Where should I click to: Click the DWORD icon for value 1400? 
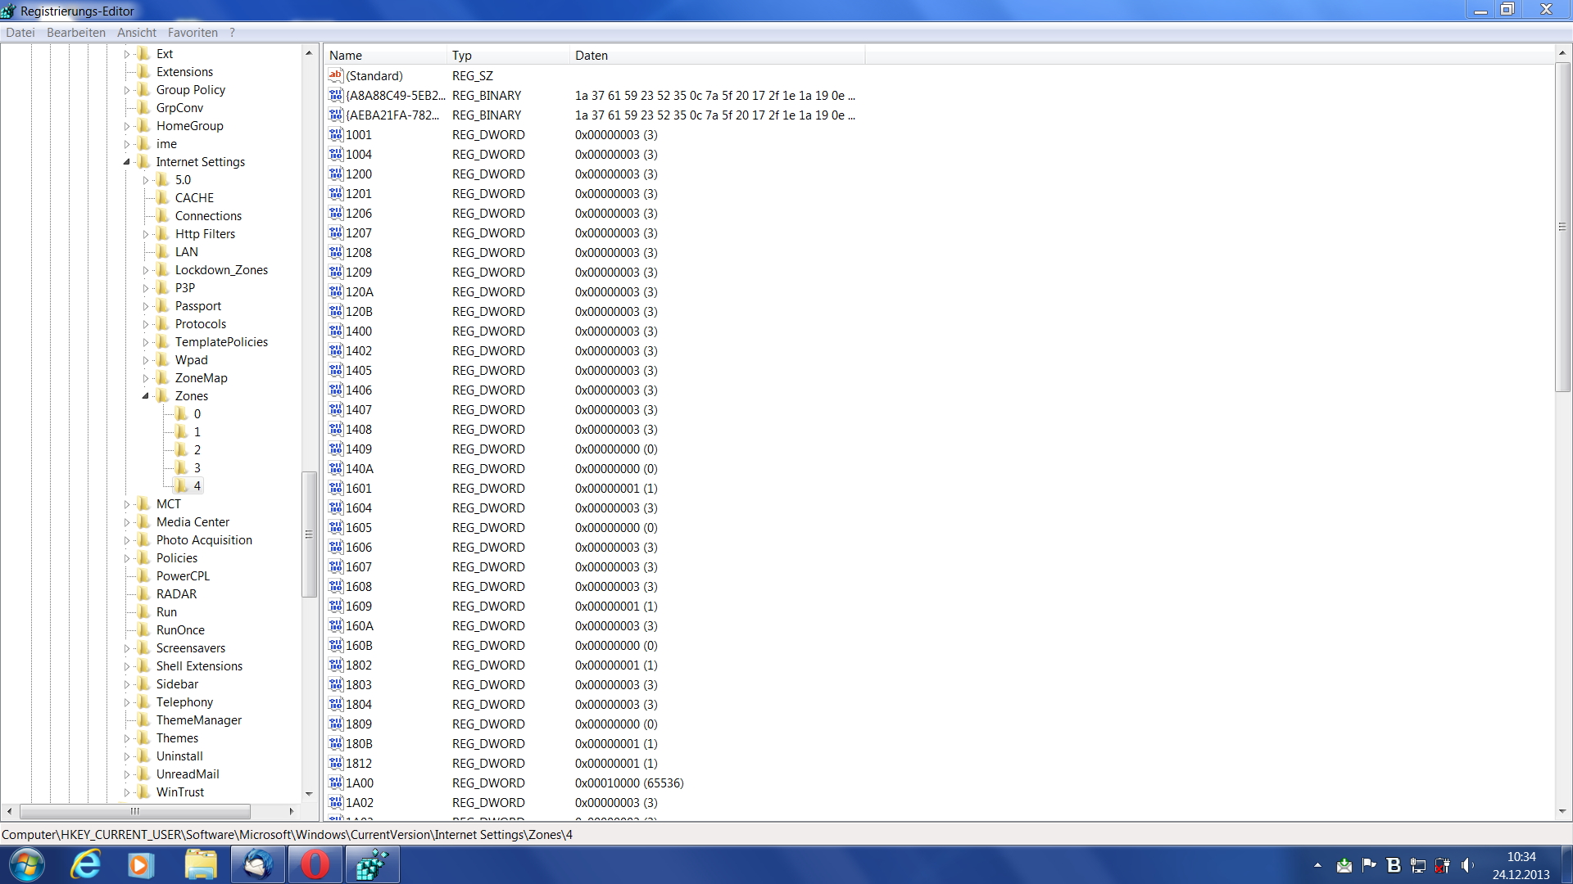[336, 331]
